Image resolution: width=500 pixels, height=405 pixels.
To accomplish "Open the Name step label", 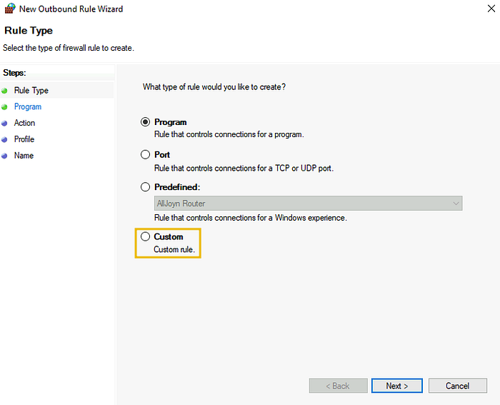I will coord(24,156).
